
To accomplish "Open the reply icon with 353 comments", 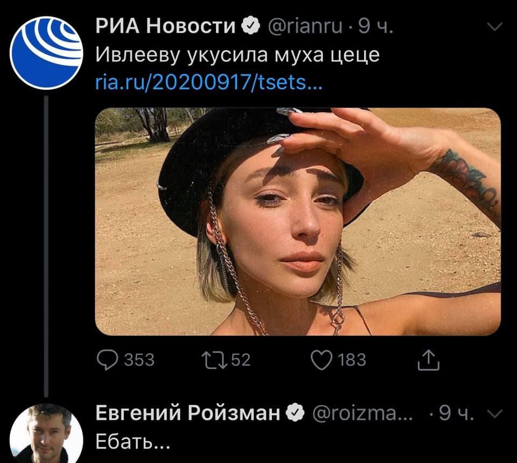I will pyautogui.click(x=108, y=360).
